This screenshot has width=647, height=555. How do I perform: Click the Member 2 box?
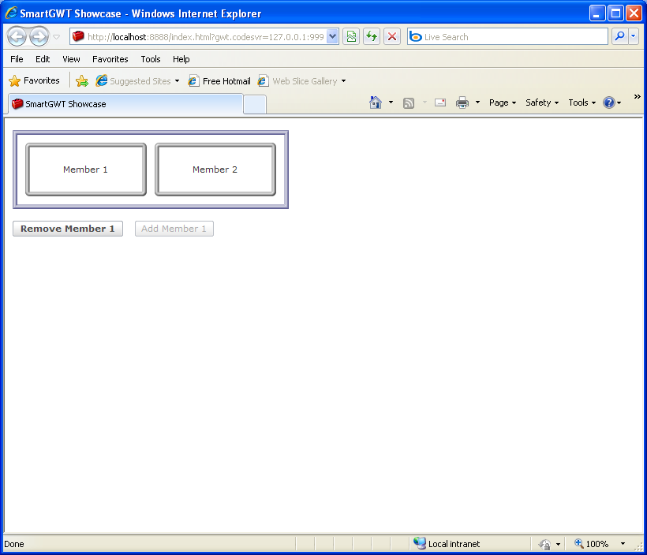coord(215,169)
